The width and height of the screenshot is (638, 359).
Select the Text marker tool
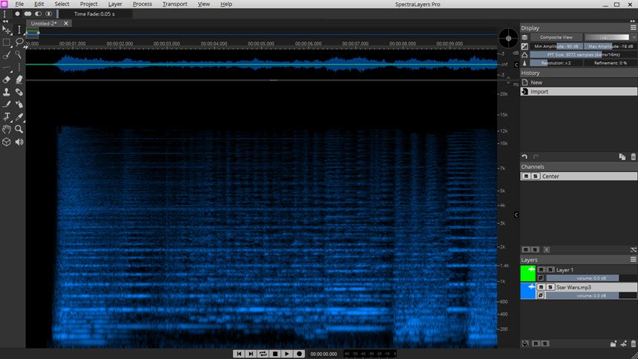tap(7, 116)
